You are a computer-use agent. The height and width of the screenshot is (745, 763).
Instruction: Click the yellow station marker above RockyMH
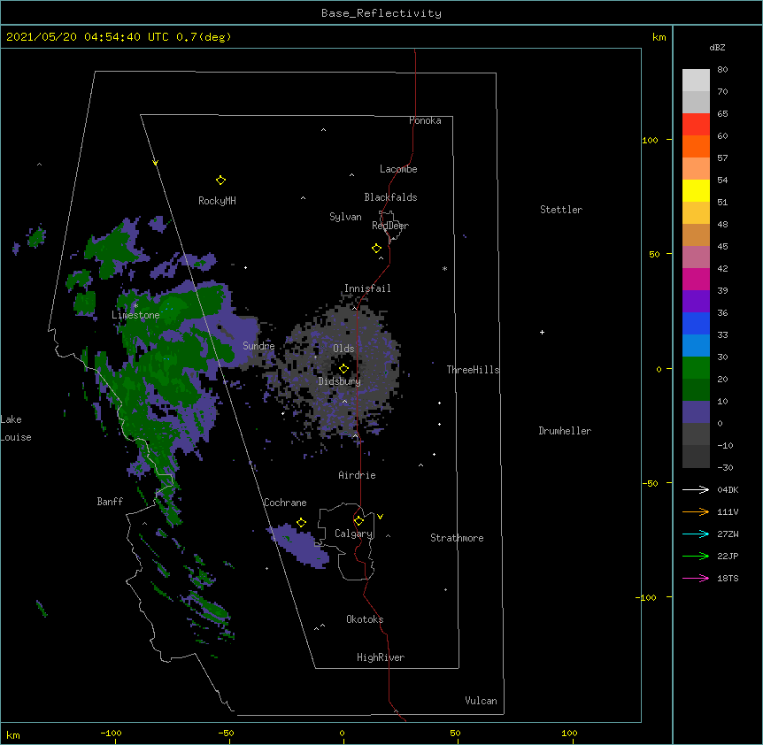[220, 180]
